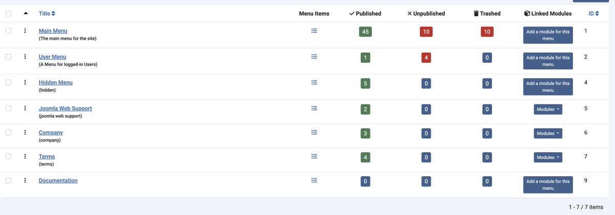Select the Hidden Menu row checkbox

click(8, 82)
